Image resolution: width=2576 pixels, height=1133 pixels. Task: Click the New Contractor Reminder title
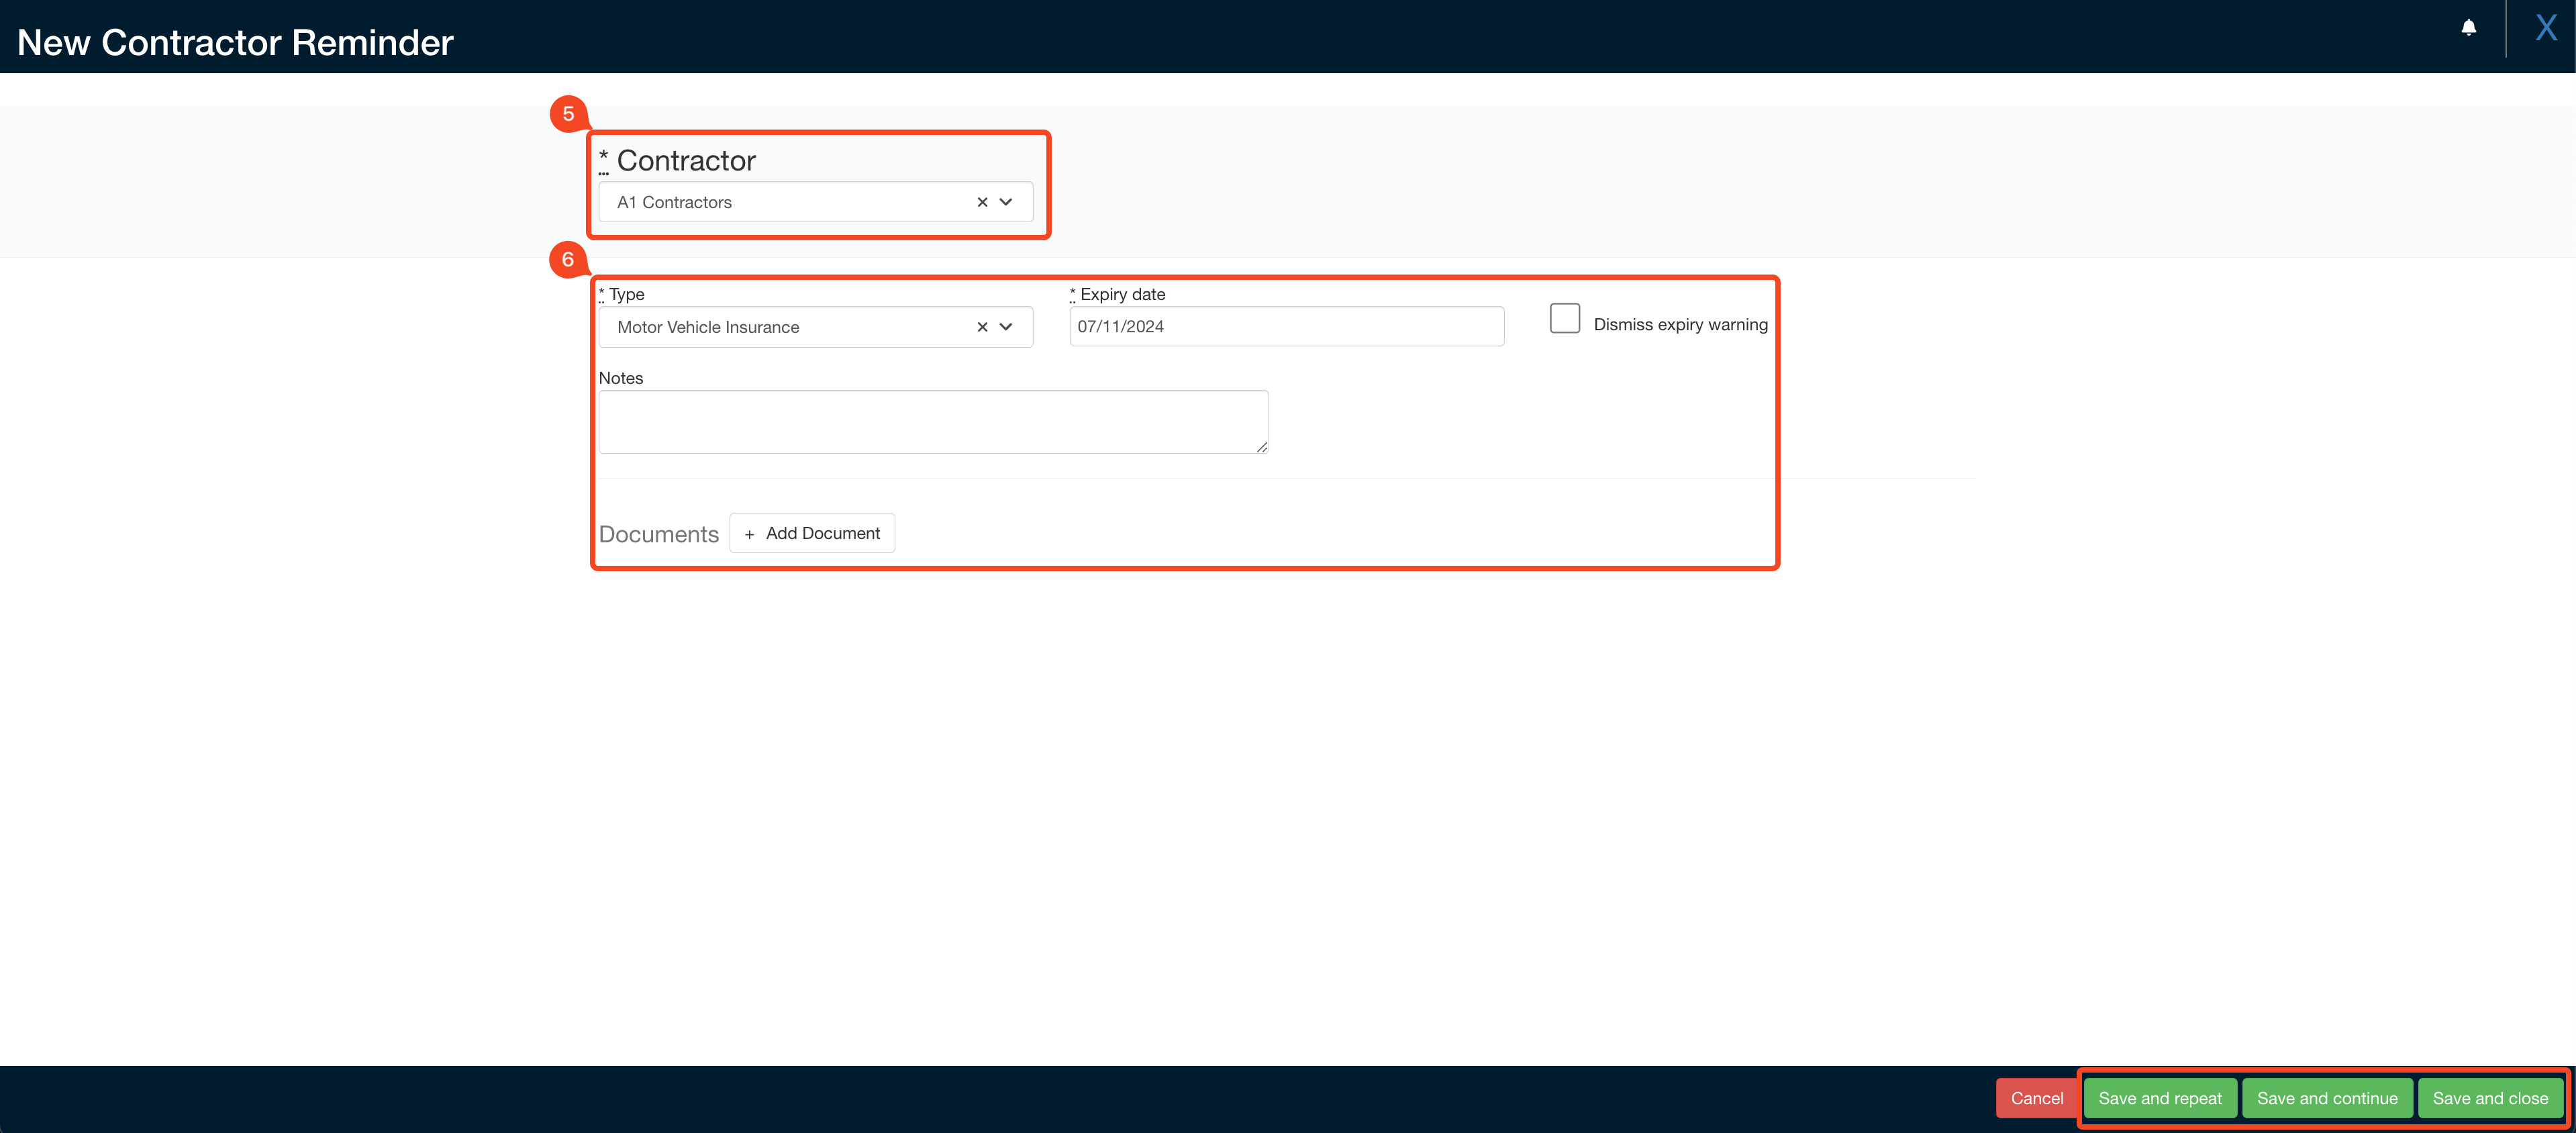pos(235,43)
